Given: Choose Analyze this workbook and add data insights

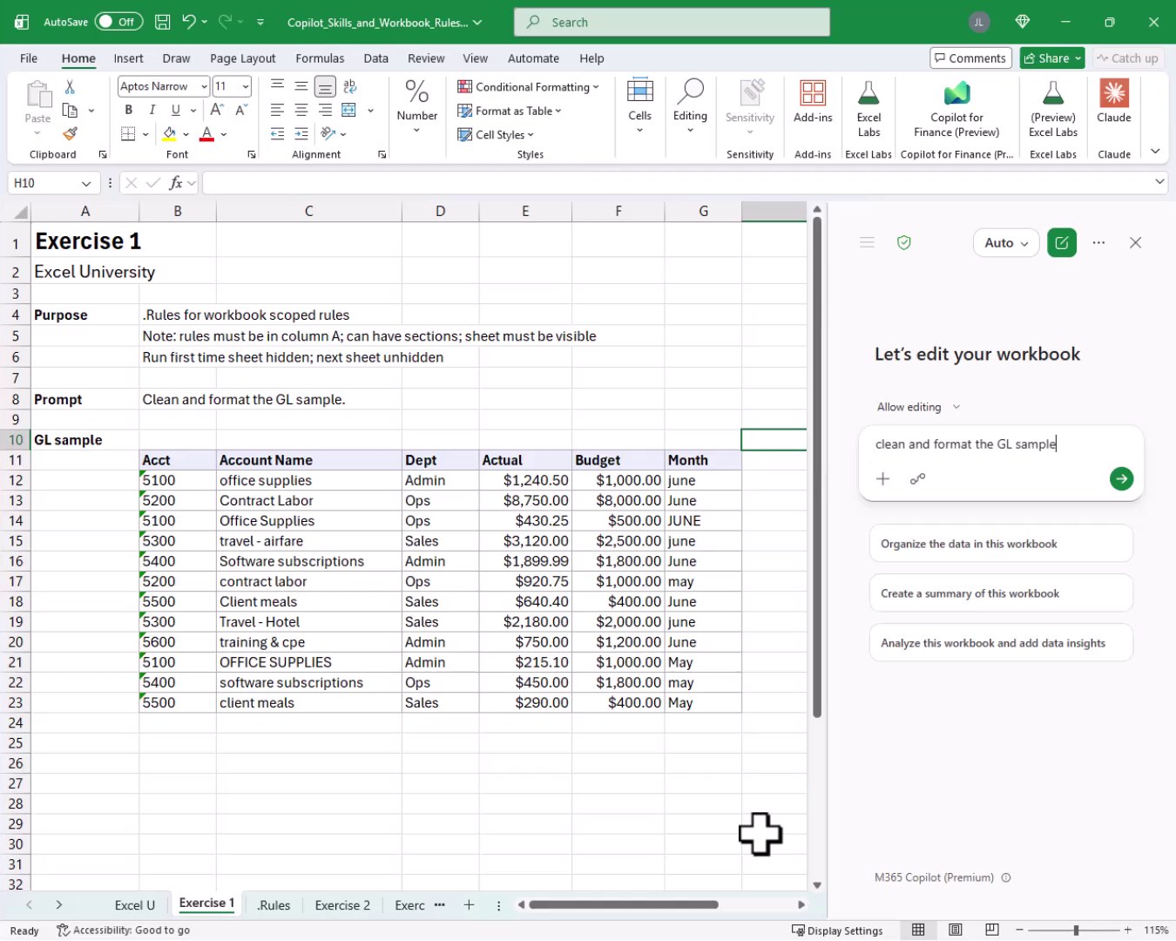Looking at the screenshot, I should tap(1001, 643).
